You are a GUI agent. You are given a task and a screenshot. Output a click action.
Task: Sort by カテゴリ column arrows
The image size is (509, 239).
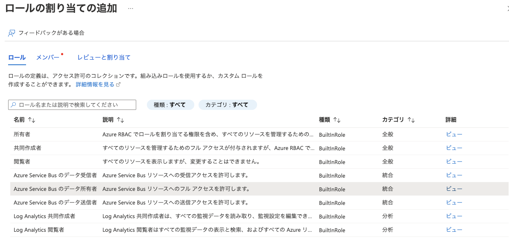pyautogui.click(x=411, y=120)
